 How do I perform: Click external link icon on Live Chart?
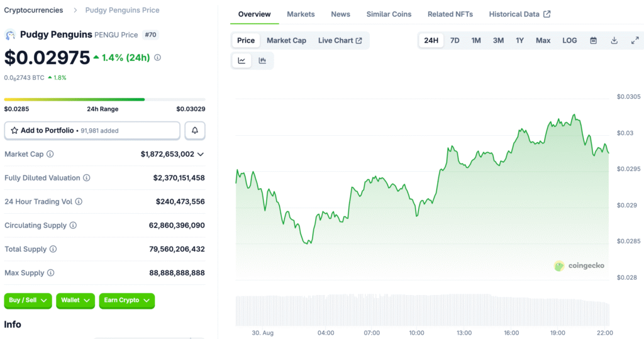[x=358, y=41]
